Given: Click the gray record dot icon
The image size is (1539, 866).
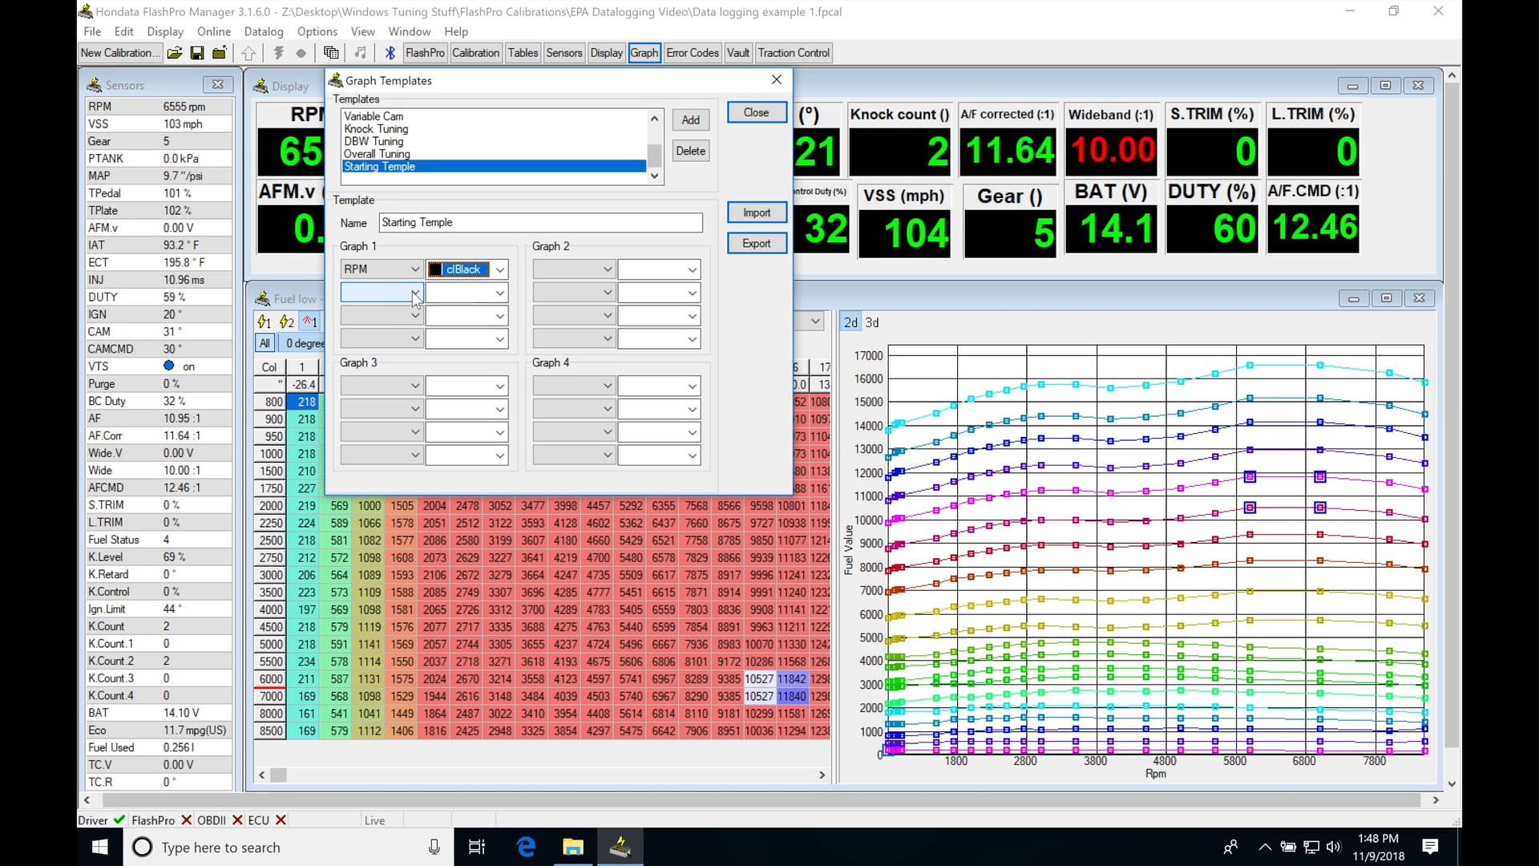Looking at the screenshot, I should 301,52.
